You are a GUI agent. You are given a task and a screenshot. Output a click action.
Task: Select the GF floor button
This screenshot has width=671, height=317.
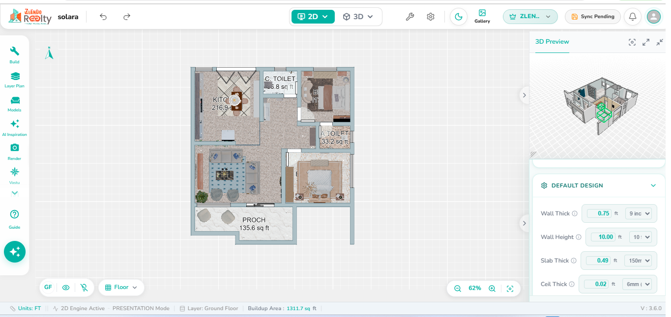48,288
